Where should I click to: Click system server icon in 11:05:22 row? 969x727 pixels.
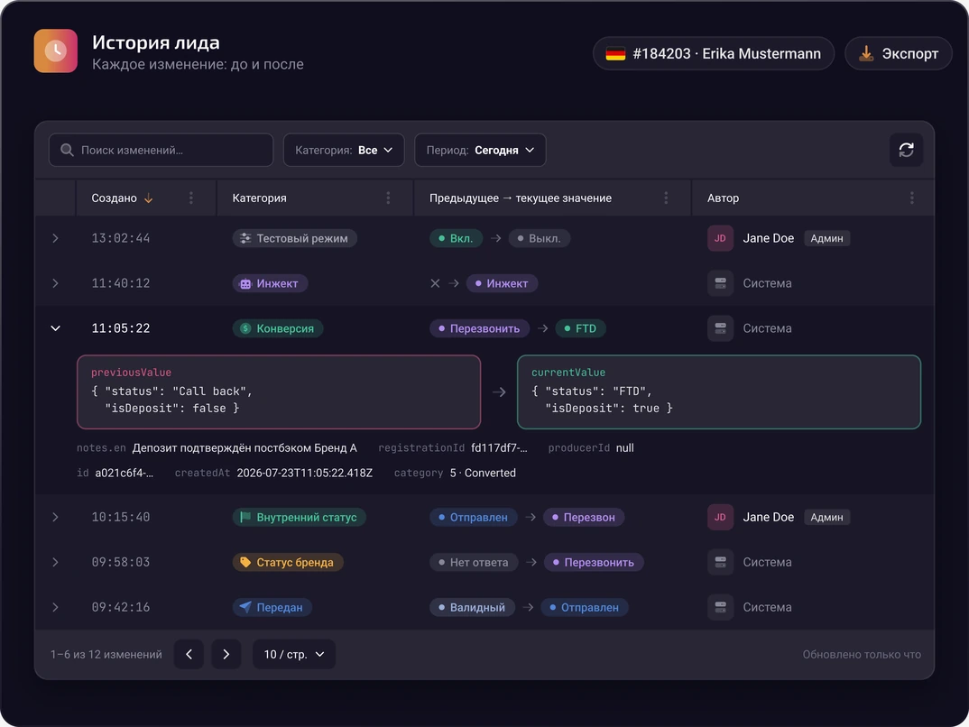[720, 328]
